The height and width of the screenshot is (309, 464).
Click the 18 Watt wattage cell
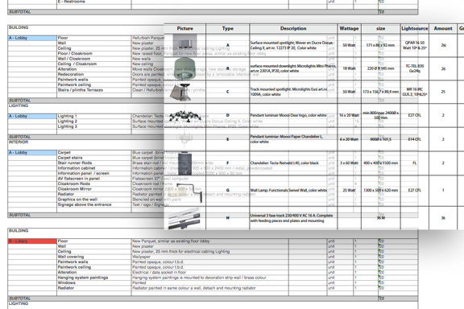(349, 68)
